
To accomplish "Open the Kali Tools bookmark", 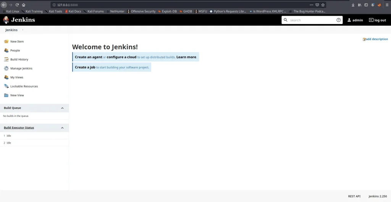I will tap(54, 11).
